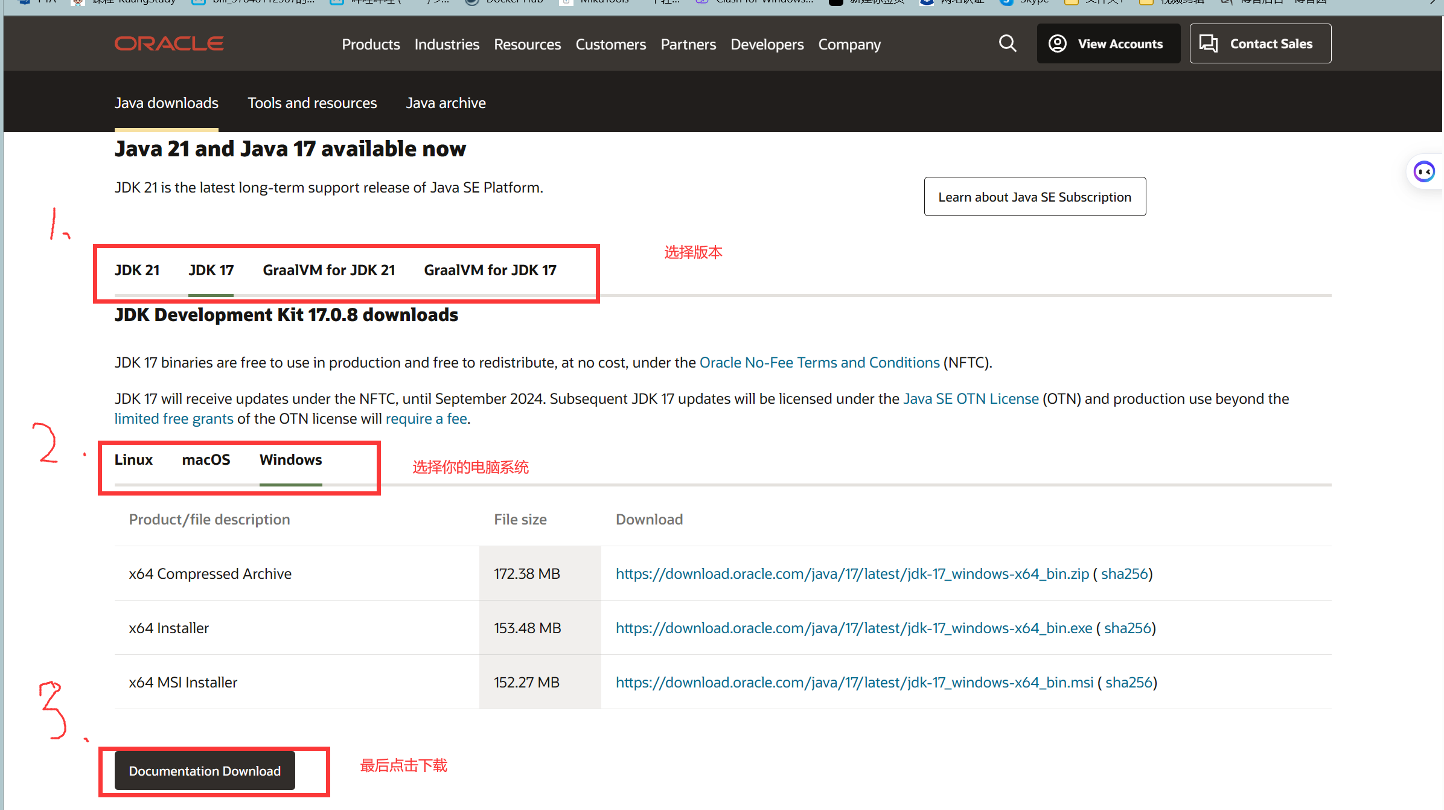Click the '153.48 MB' file size cell
The width and height of the screenshot is (1444, 810).
coord(540,628)
